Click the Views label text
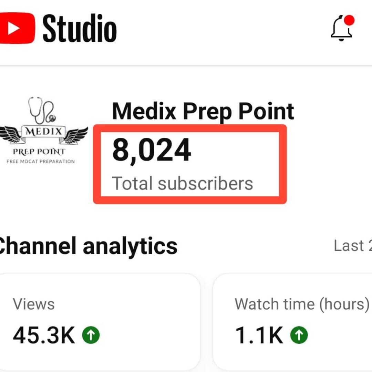Image resolution: width=372 pixels, height=372 pixels. pyautogui.click(x=34, y=304)
